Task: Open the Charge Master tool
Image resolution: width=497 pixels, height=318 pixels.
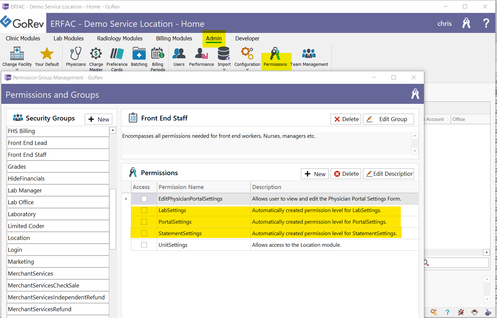Action: click(96, 57)
